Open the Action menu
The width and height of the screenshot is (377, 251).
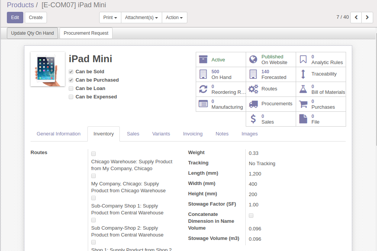click(174, 17)
